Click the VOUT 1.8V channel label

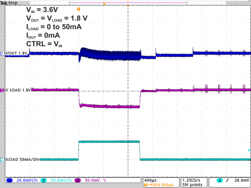click(17, 53)
